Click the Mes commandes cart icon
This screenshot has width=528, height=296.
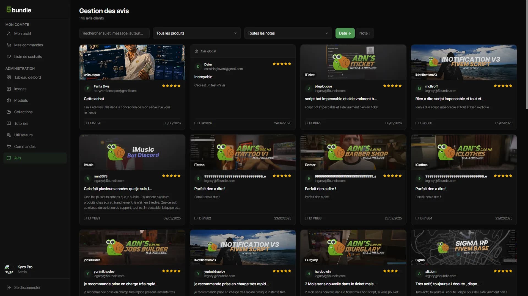click(9, 45)
